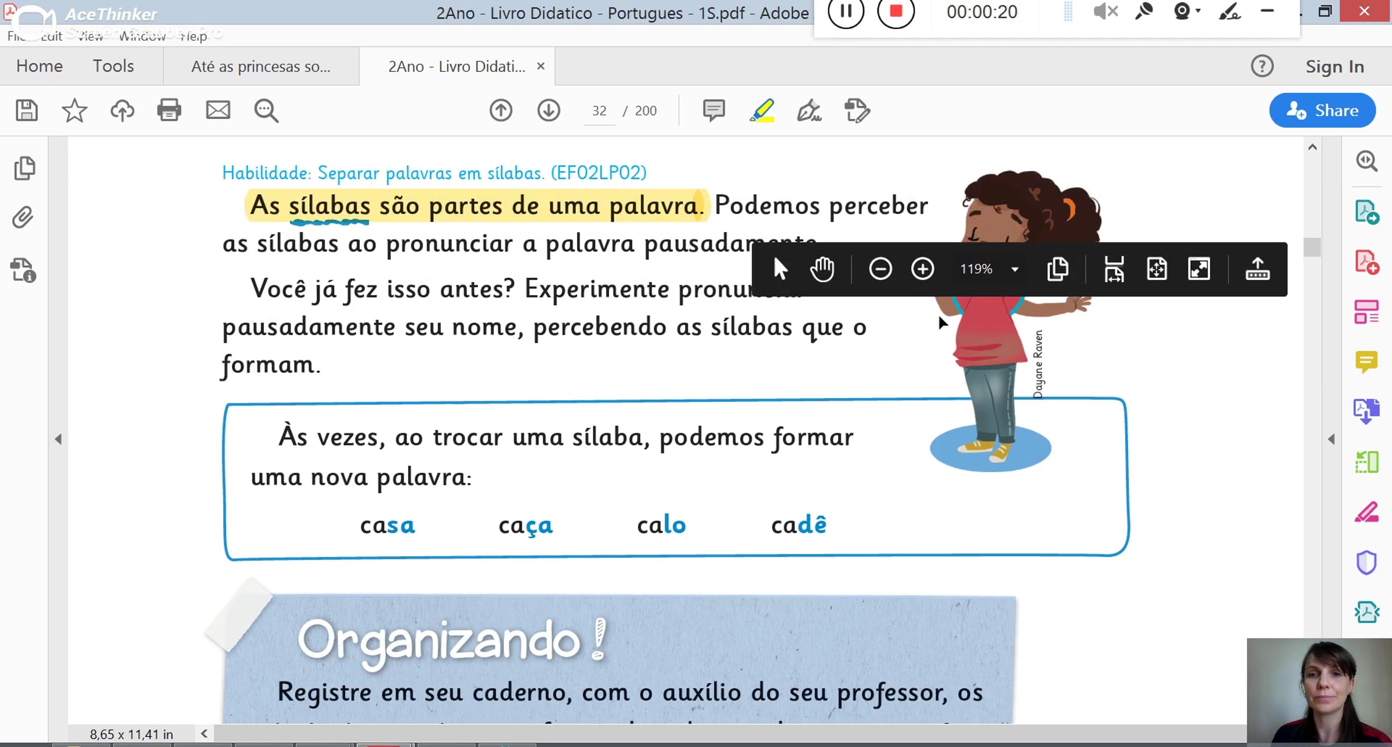Add document to starred with star icon
Screen dimensions: 1392x747
point(74,110)
